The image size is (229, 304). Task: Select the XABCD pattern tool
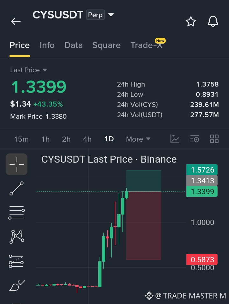tap(17, 237)
